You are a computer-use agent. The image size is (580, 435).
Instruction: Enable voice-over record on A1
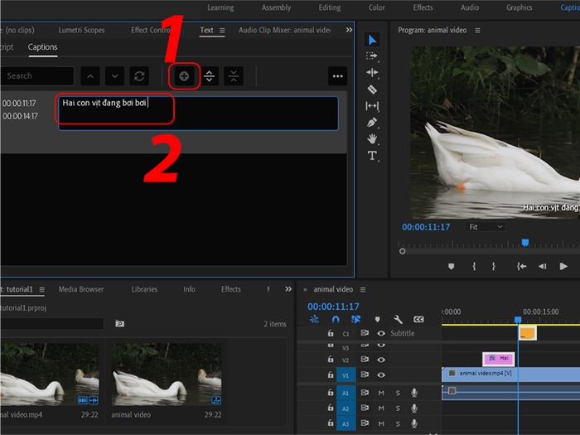point(414,393)
